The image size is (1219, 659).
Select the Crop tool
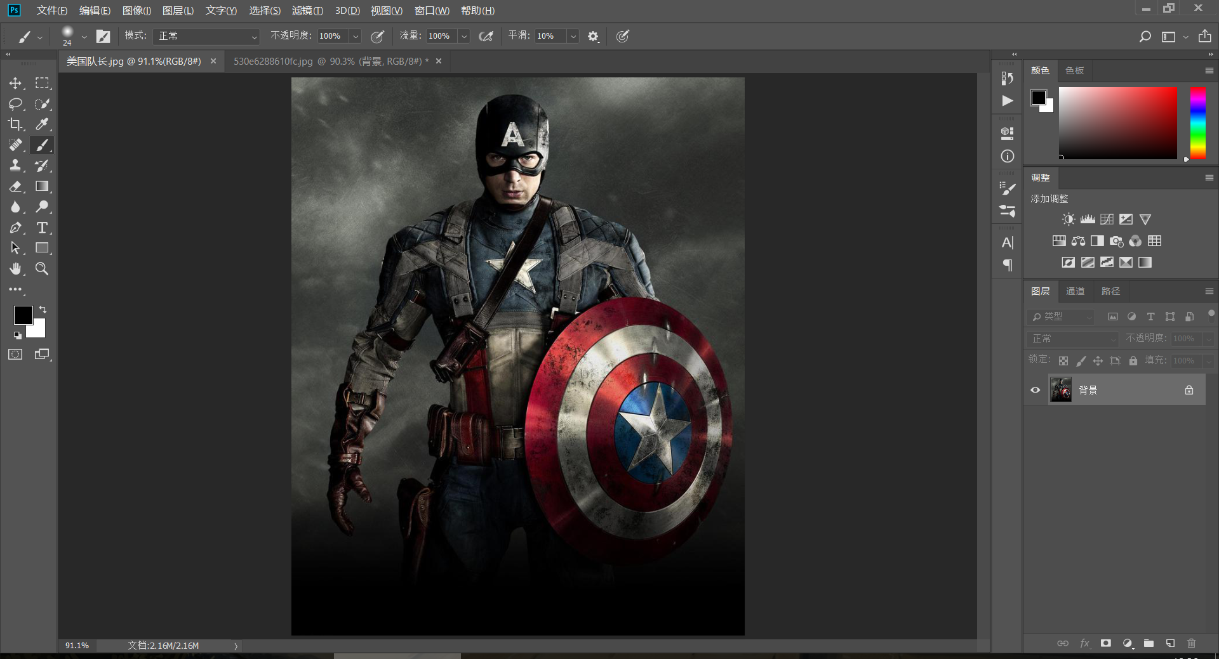click(x=15, y=124)
